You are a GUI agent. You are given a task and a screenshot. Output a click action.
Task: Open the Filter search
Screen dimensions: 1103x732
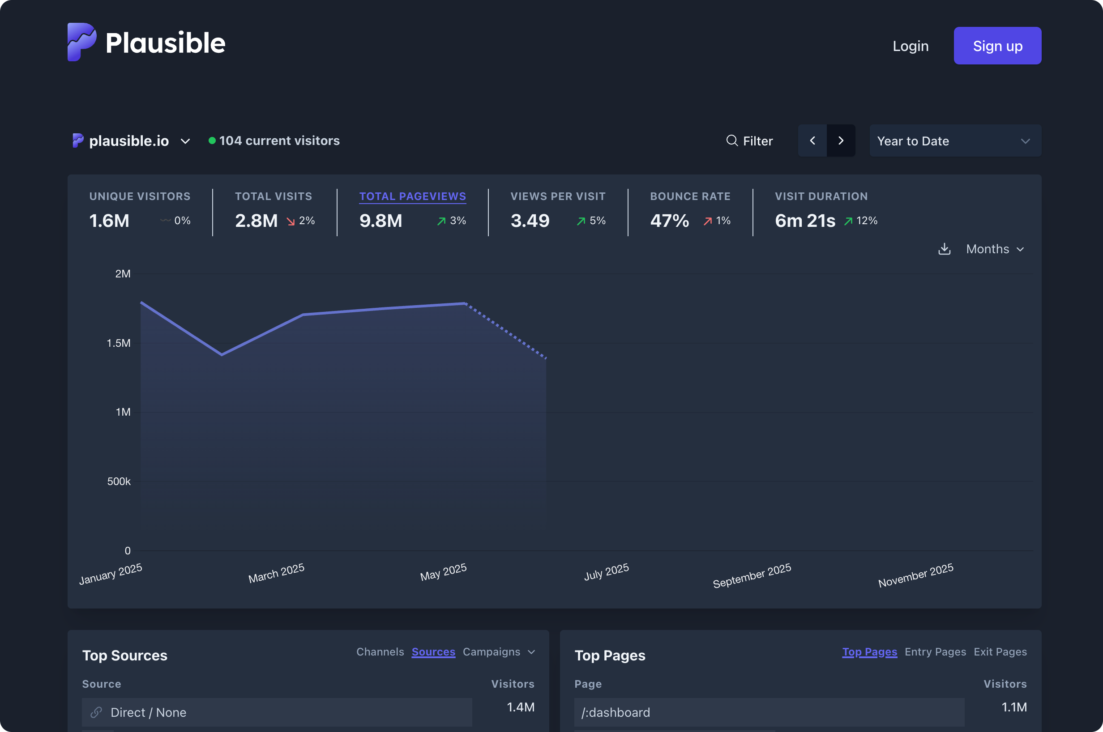pyautogui.click(x=749, y=140)
